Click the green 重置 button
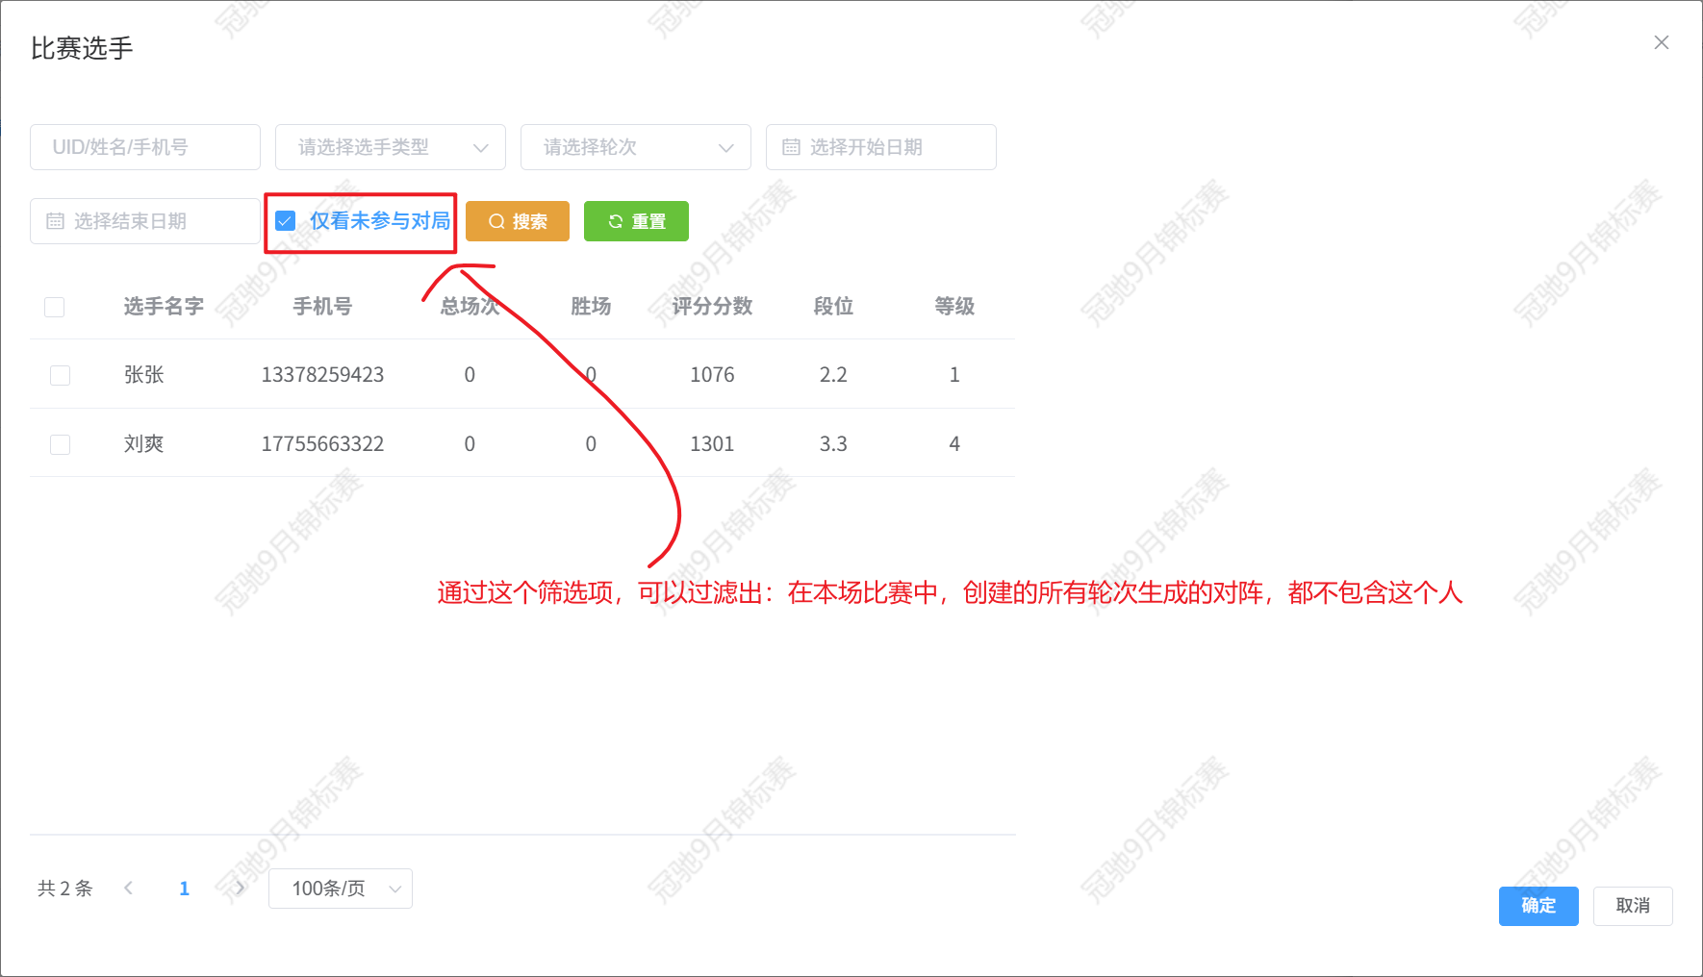The width and height of the screenshot is (1703, 977). pyautogui.click(x=636, y=221)
